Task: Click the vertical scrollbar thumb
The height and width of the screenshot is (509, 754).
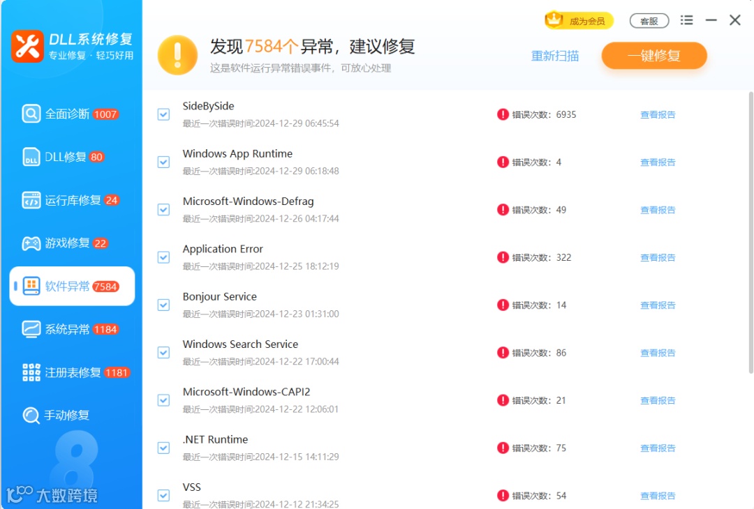Action: click(751, 233)
